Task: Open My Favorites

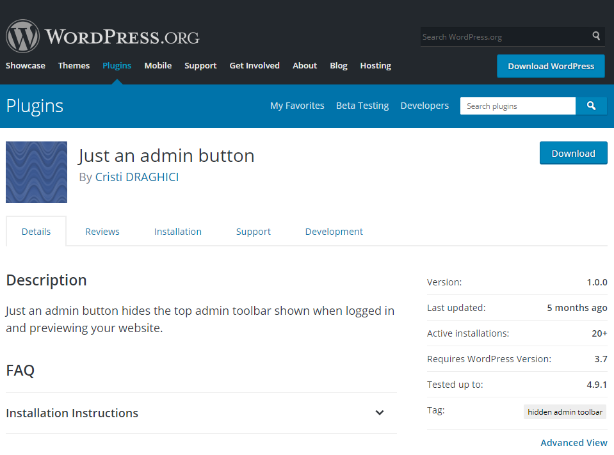Action: 297,106
